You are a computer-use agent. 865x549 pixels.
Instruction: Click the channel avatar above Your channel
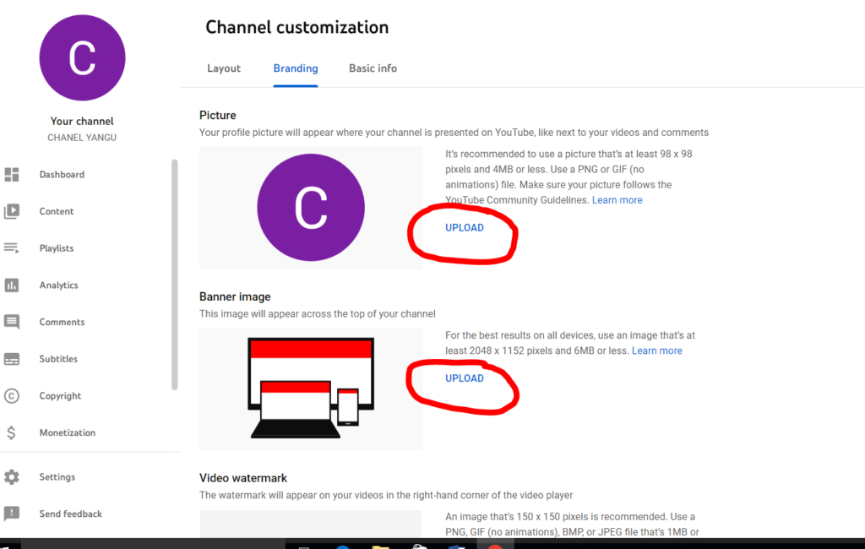click(82, 58)
